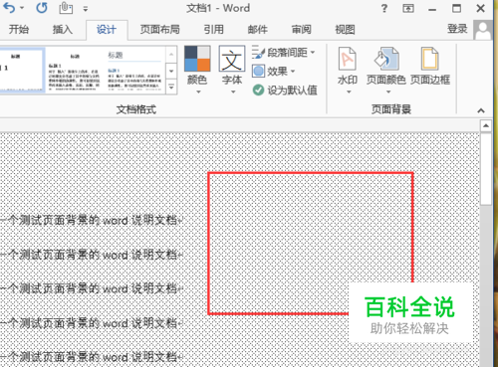
Task: Select the 设计 tab
Action: click(x=107, y=30)
